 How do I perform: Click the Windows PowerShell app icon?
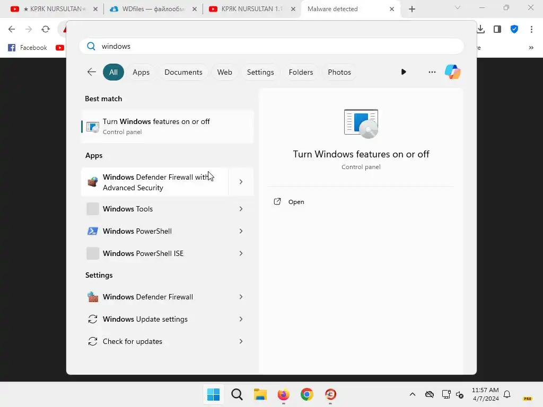tap(93, 231)
